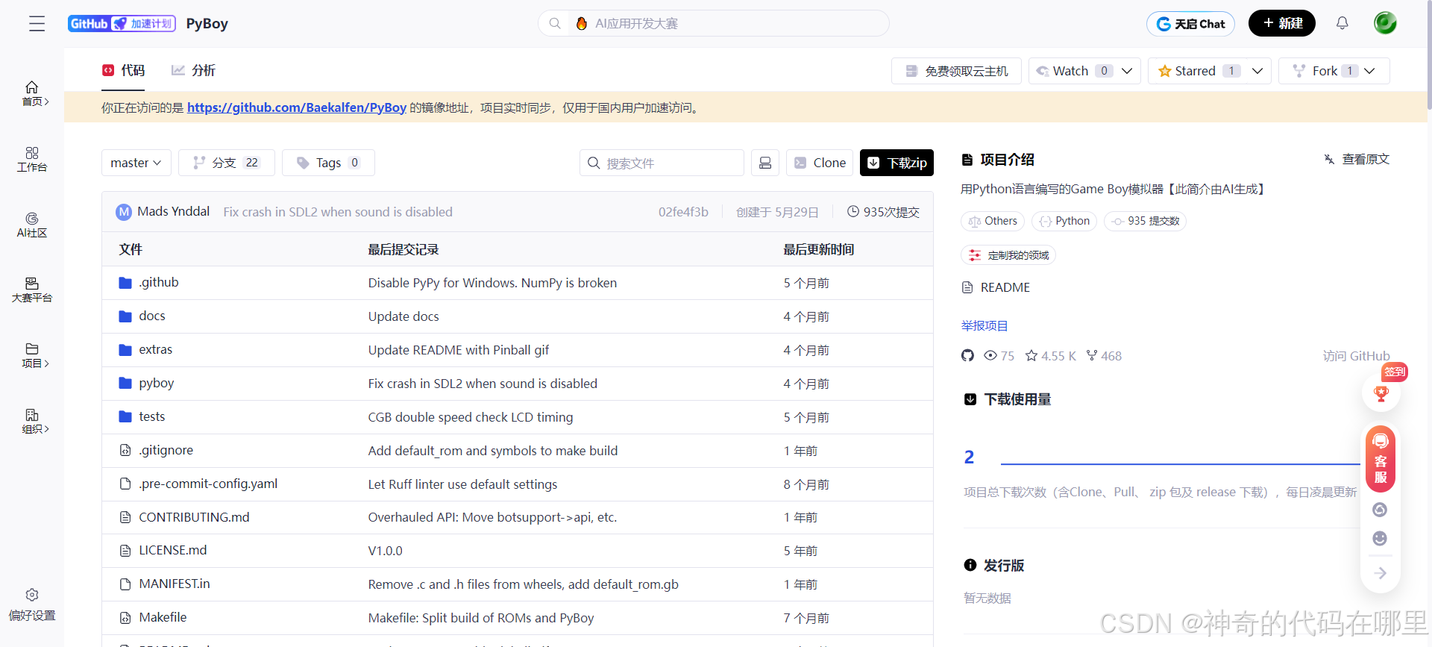Expand the Watch options arrow
The height and width of the screenshot is (647, 1432).
click(1127, 71)
